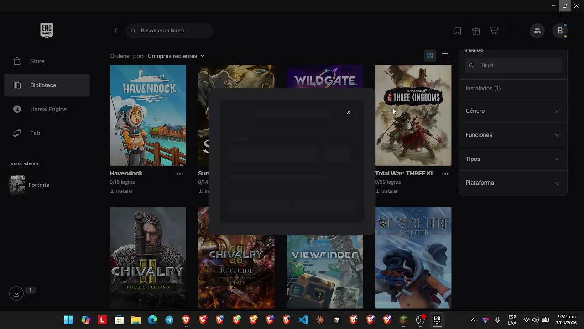The height and width of the screenshot is (329, 584).
Task: Click the Epic Games logo
Action: pyautogui.click(x=47, y=31)
